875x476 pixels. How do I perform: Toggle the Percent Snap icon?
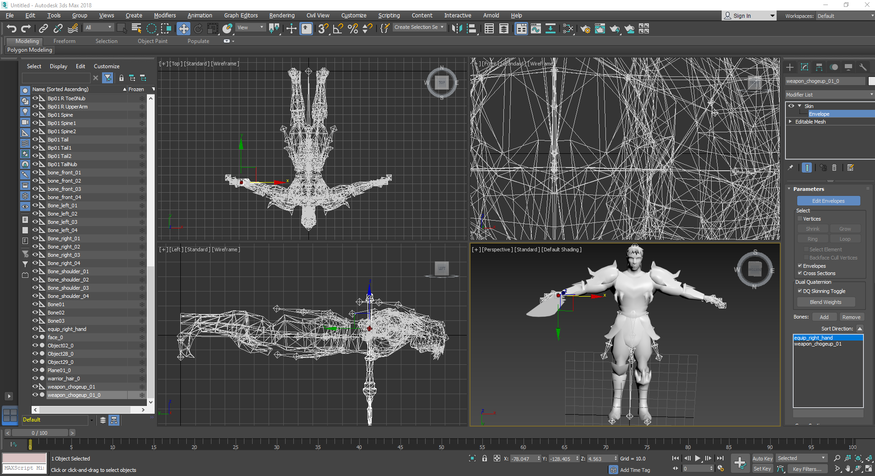(353, 28)
